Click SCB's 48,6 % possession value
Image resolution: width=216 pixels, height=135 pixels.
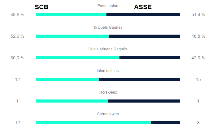click(17, 15)
